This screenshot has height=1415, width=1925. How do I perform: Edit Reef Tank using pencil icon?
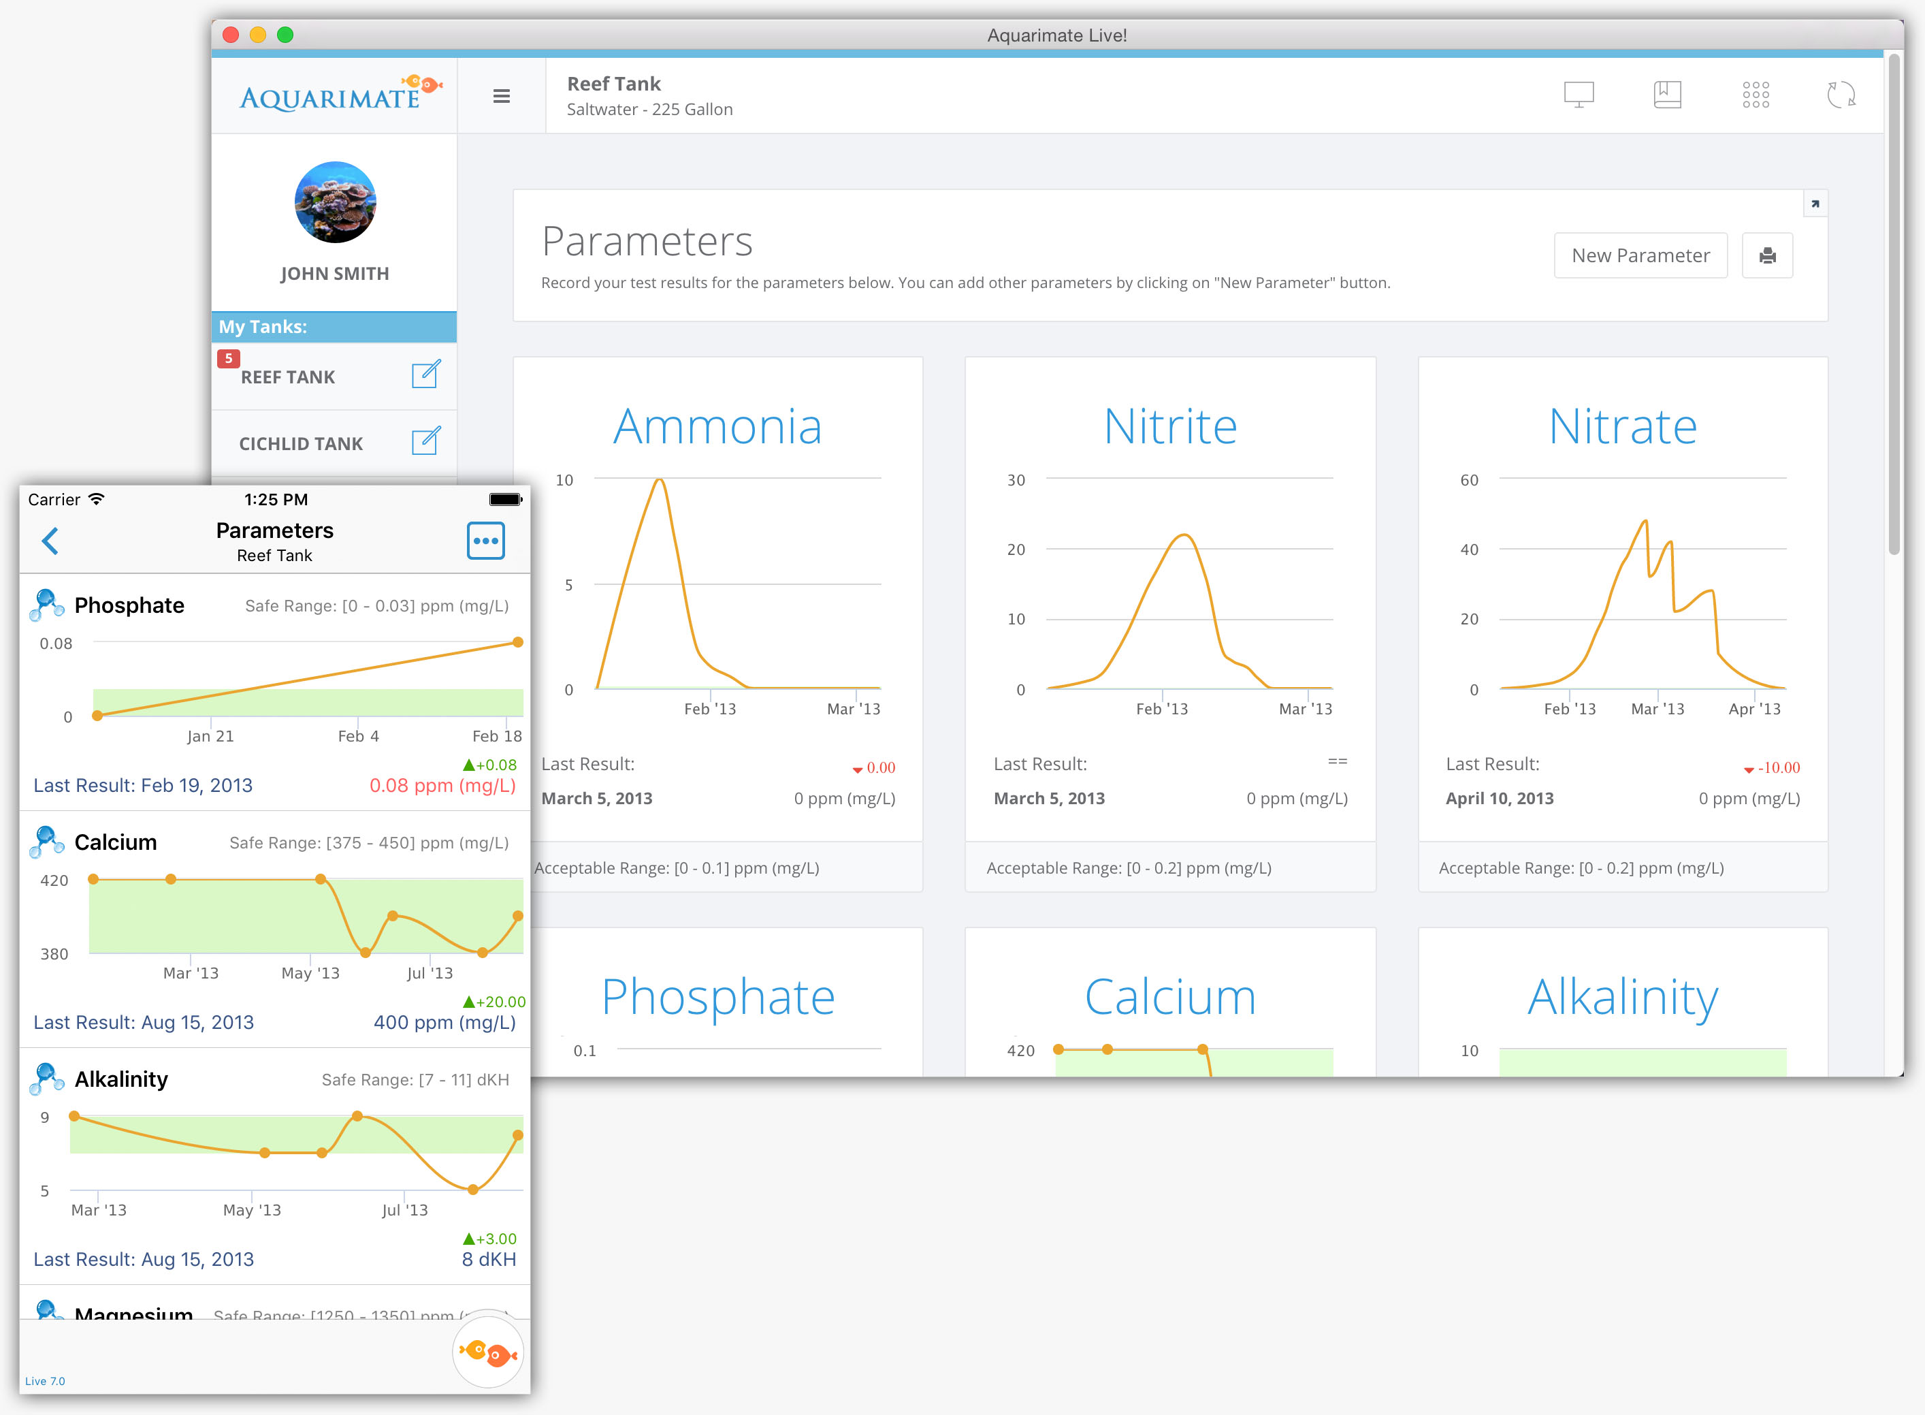425,375
